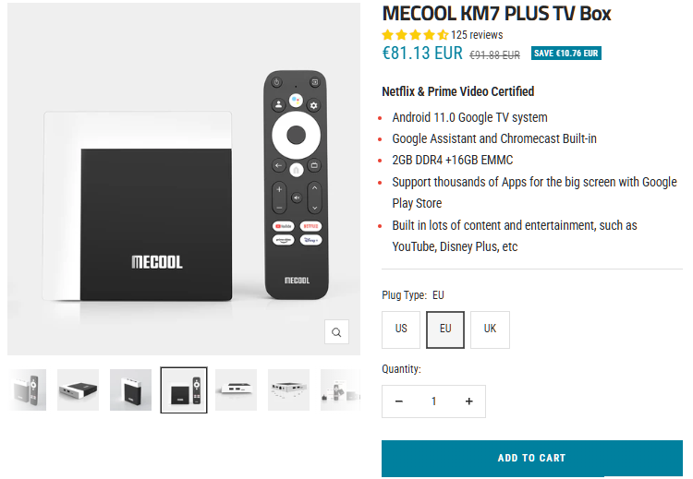Select the US plug type option

pyautogui.click(x=401, y=329)
